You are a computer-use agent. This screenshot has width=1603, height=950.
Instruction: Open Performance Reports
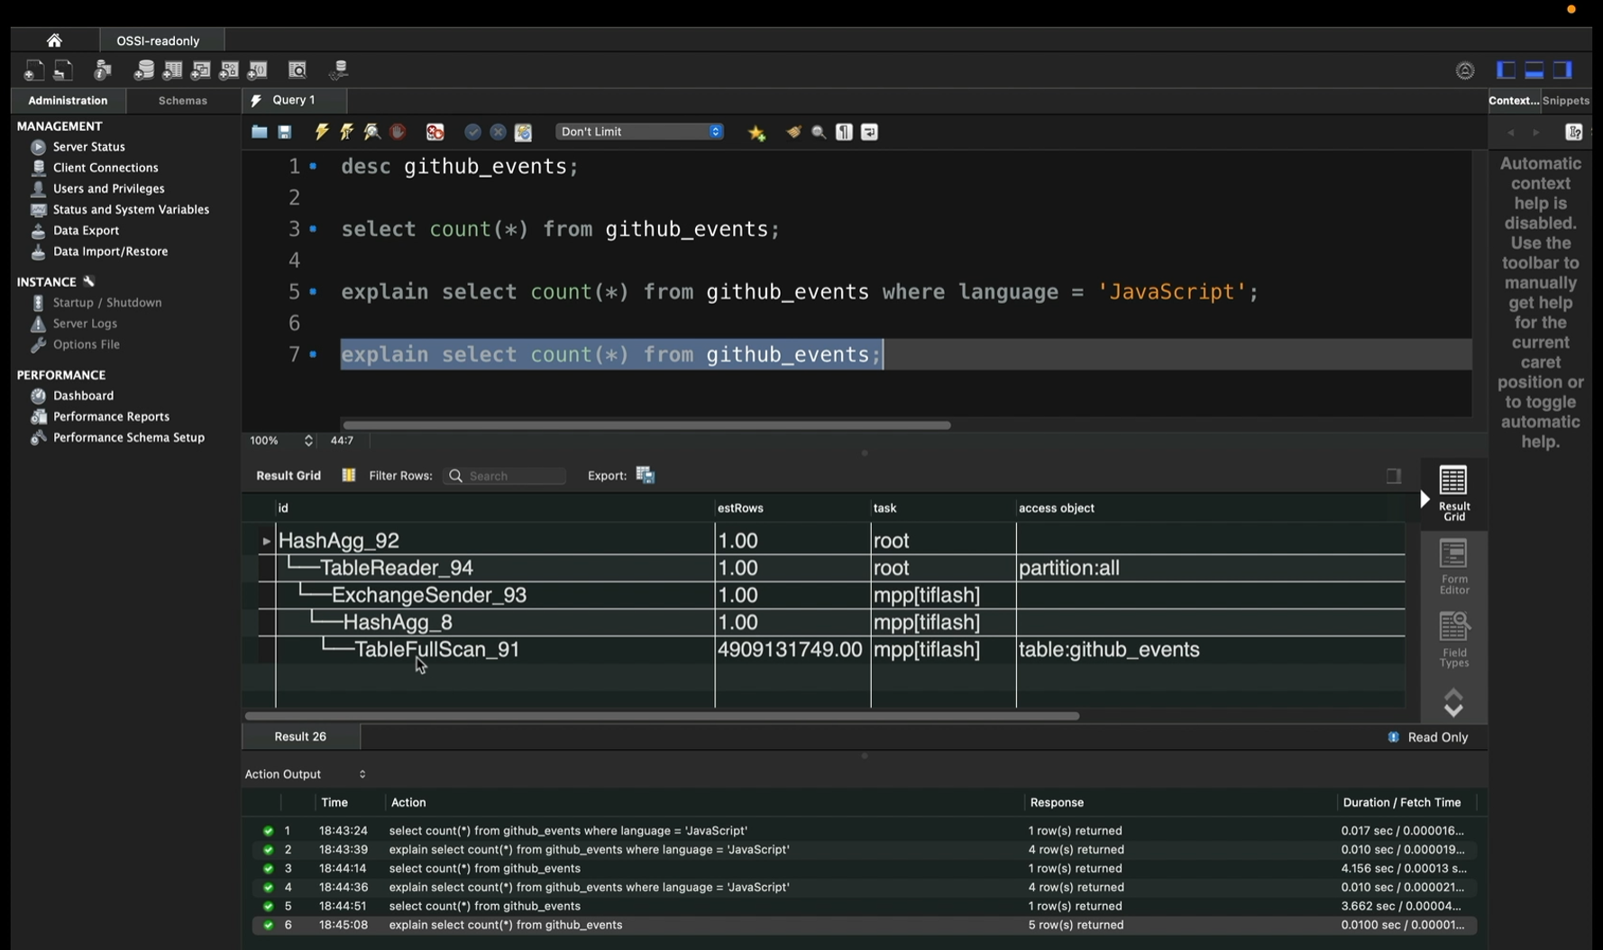111,416
